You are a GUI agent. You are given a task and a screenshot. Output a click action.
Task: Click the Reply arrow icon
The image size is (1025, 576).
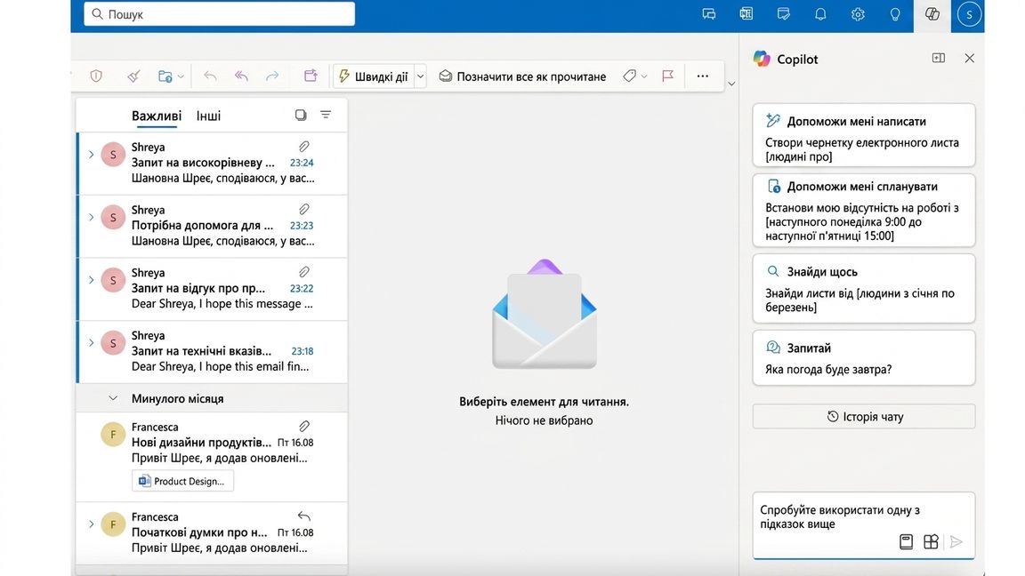210,76
